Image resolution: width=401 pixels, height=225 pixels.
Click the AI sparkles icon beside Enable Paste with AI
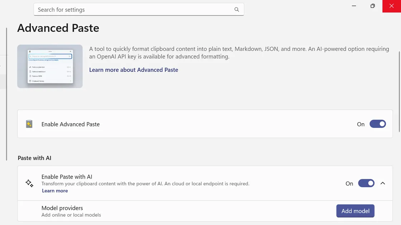[29, 183]
